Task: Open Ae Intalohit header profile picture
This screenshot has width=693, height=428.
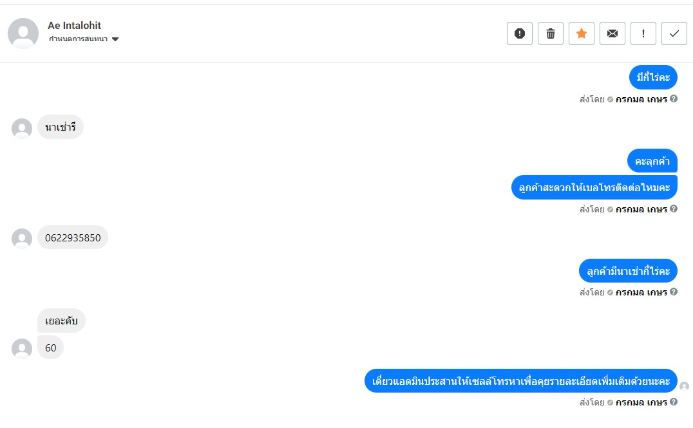Action: [23, 33]
